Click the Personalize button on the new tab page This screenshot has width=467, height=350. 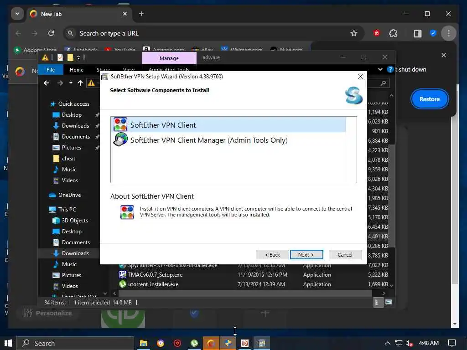pyautogui.click(x=48, y=313)
